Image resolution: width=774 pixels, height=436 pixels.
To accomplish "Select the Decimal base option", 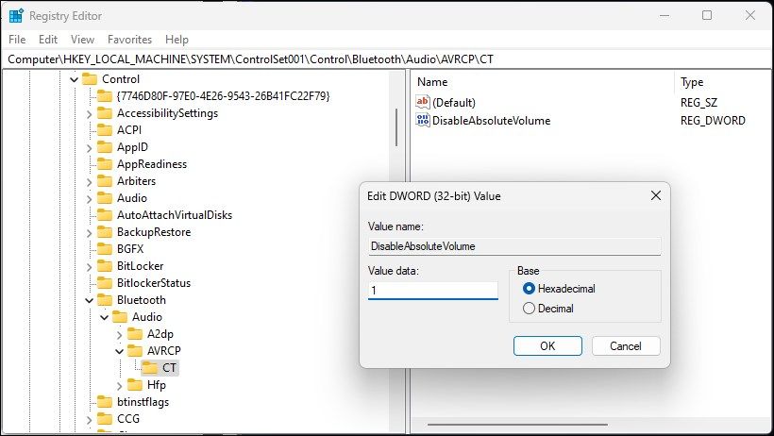I will (x=529, y=309).
